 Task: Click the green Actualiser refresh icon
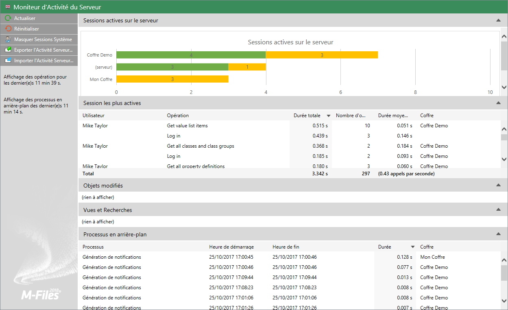[x=8, y=18]
